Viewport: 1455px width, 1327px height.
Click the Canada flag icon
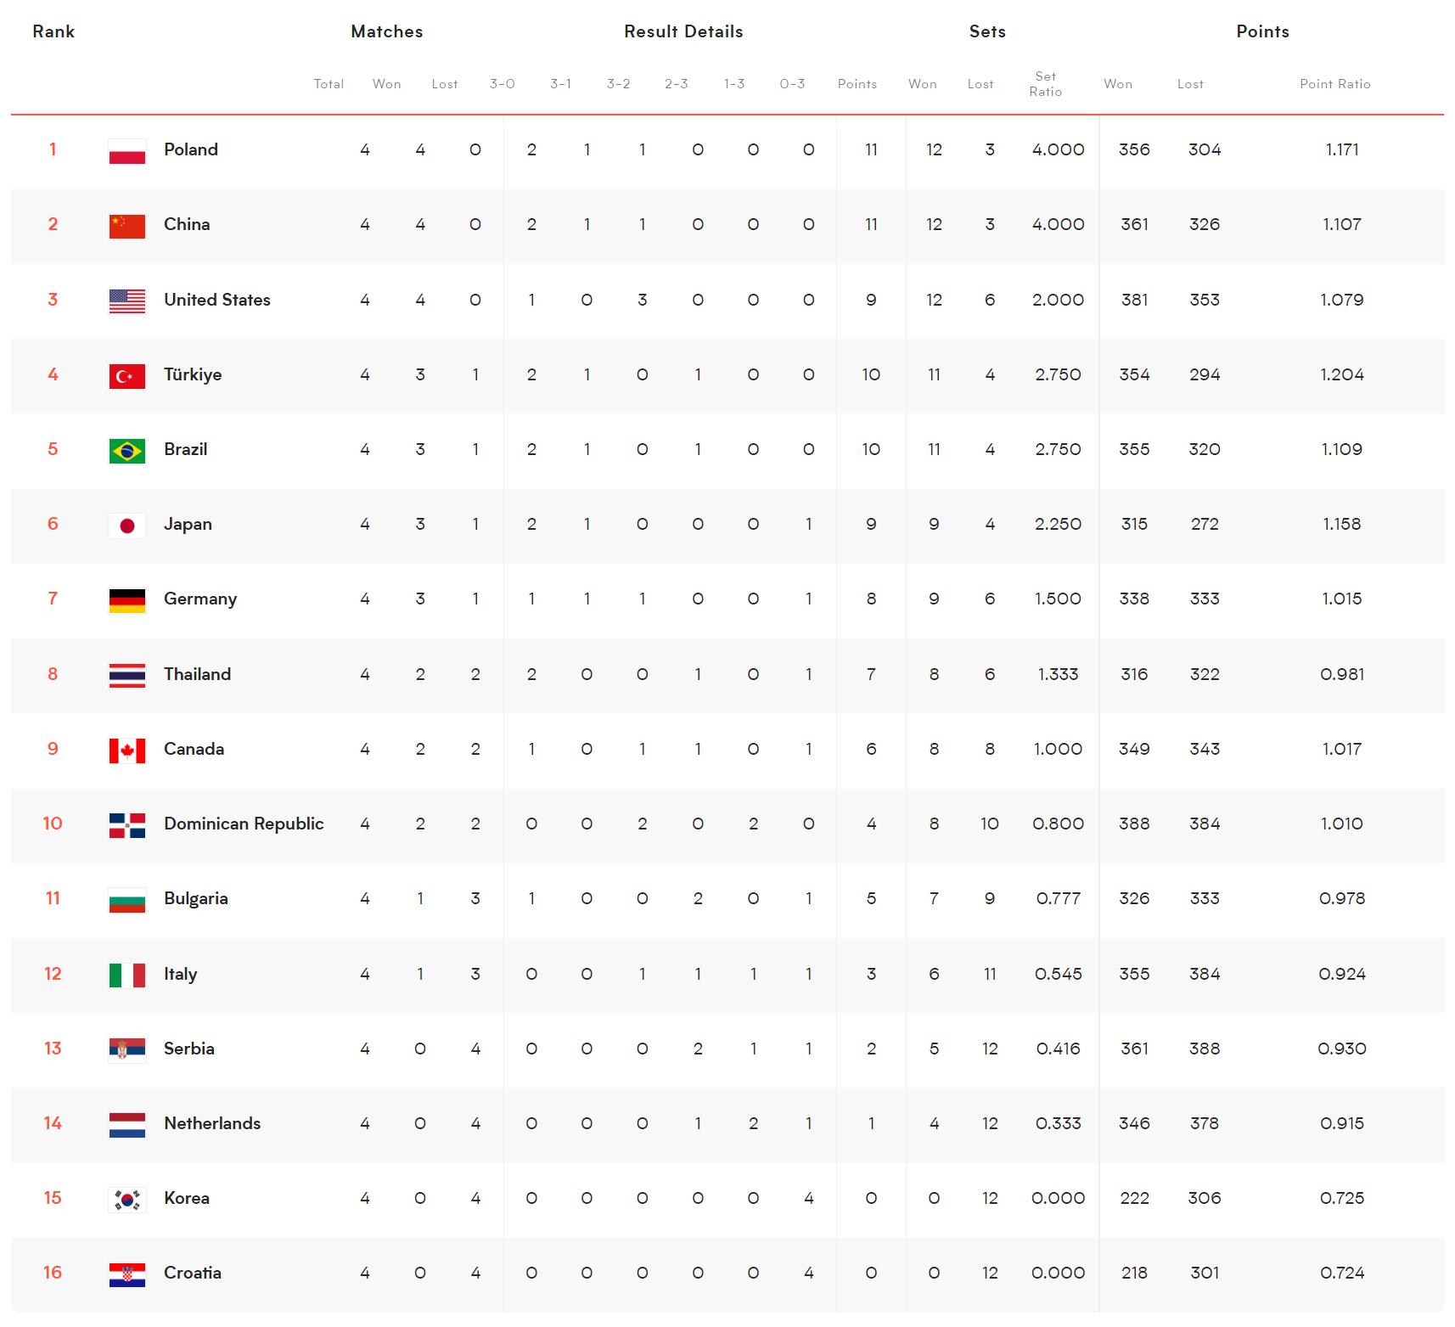click(127, 750)
